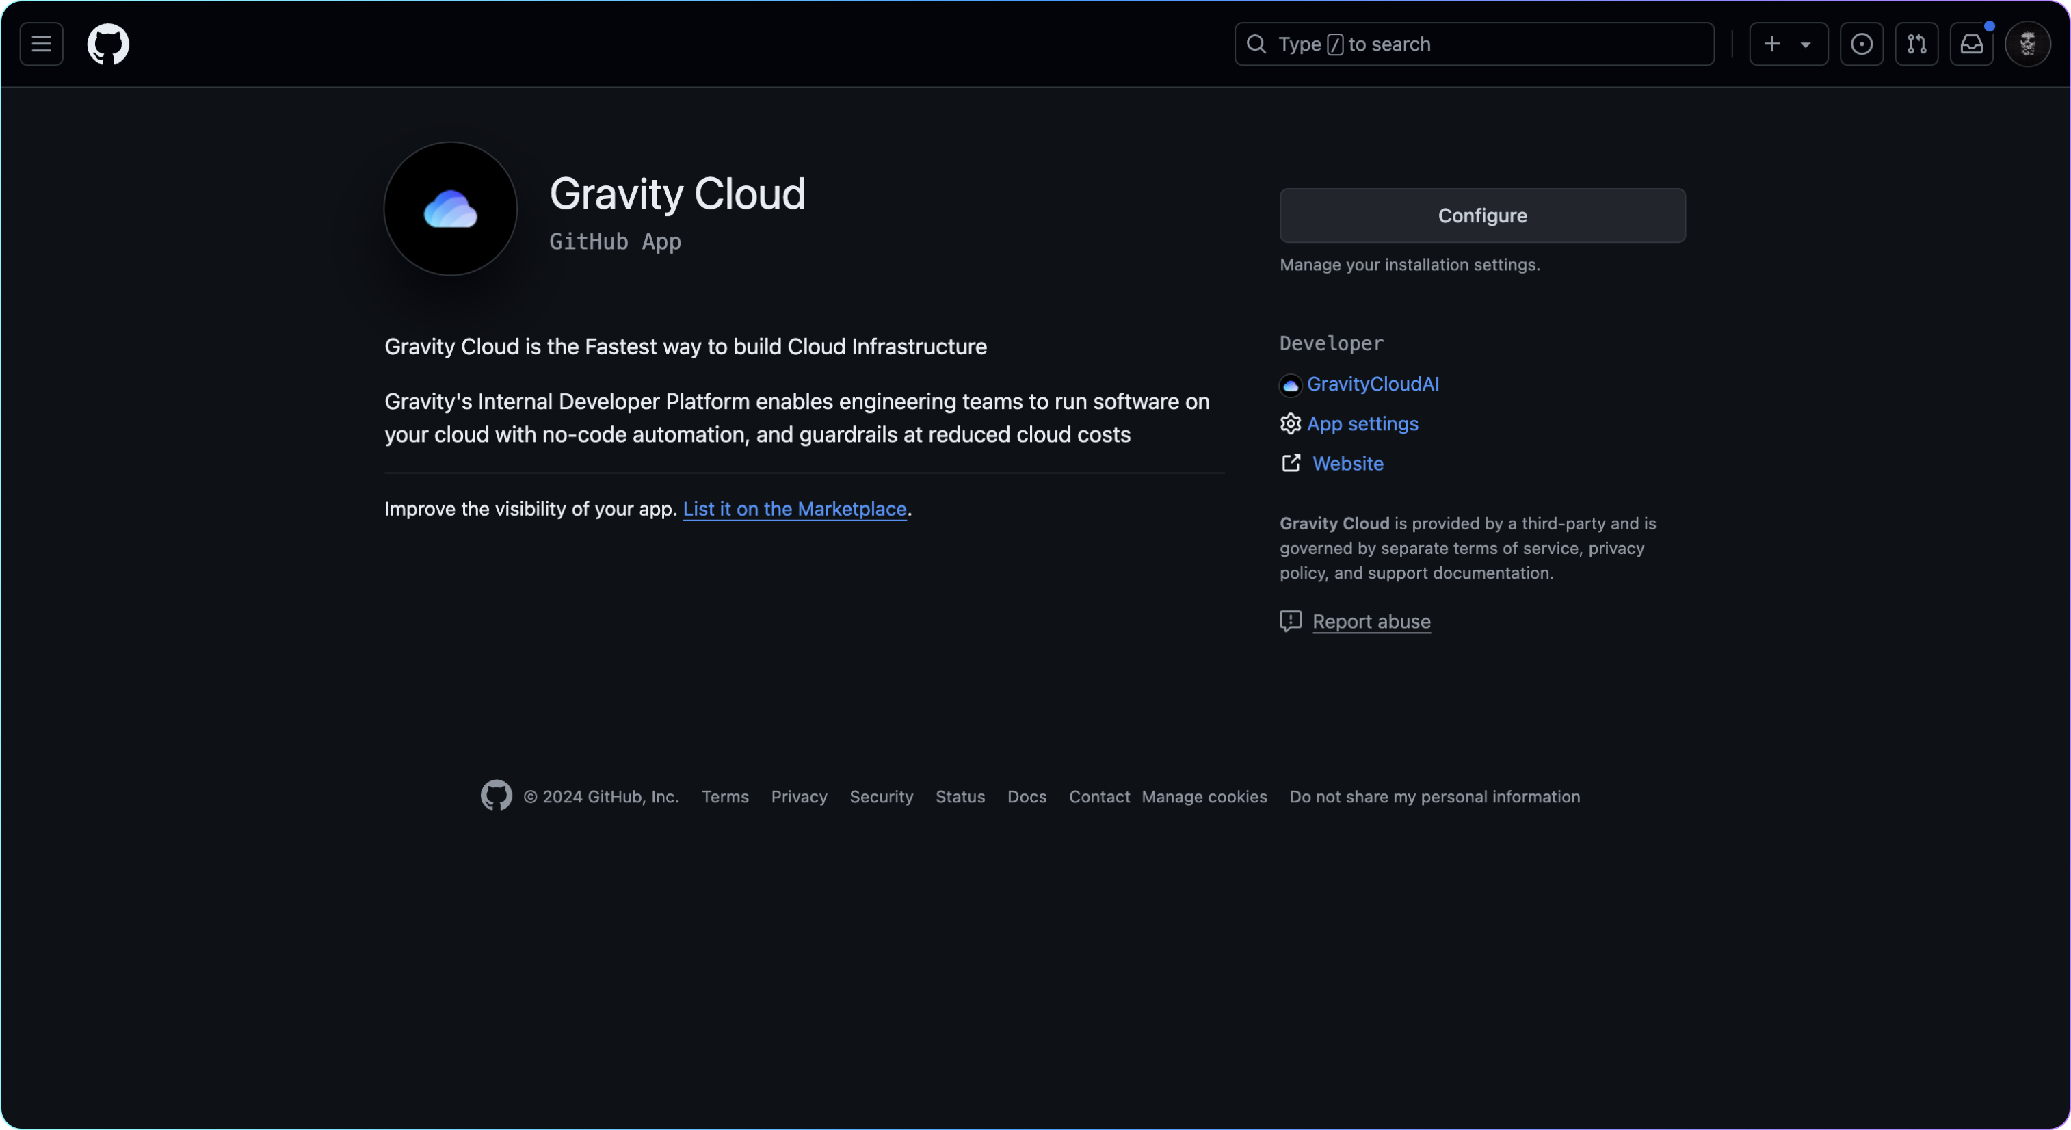Click the footer GitHub logo icon
The image size is (2071, 1130).
tap(496, 796)
